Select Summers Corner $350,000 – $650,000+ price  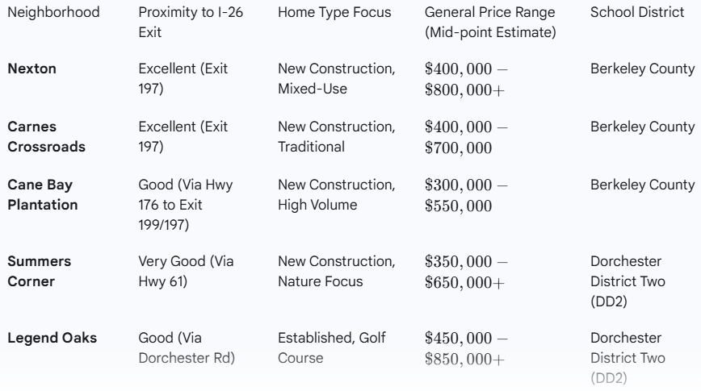click(x=466, y=272)
